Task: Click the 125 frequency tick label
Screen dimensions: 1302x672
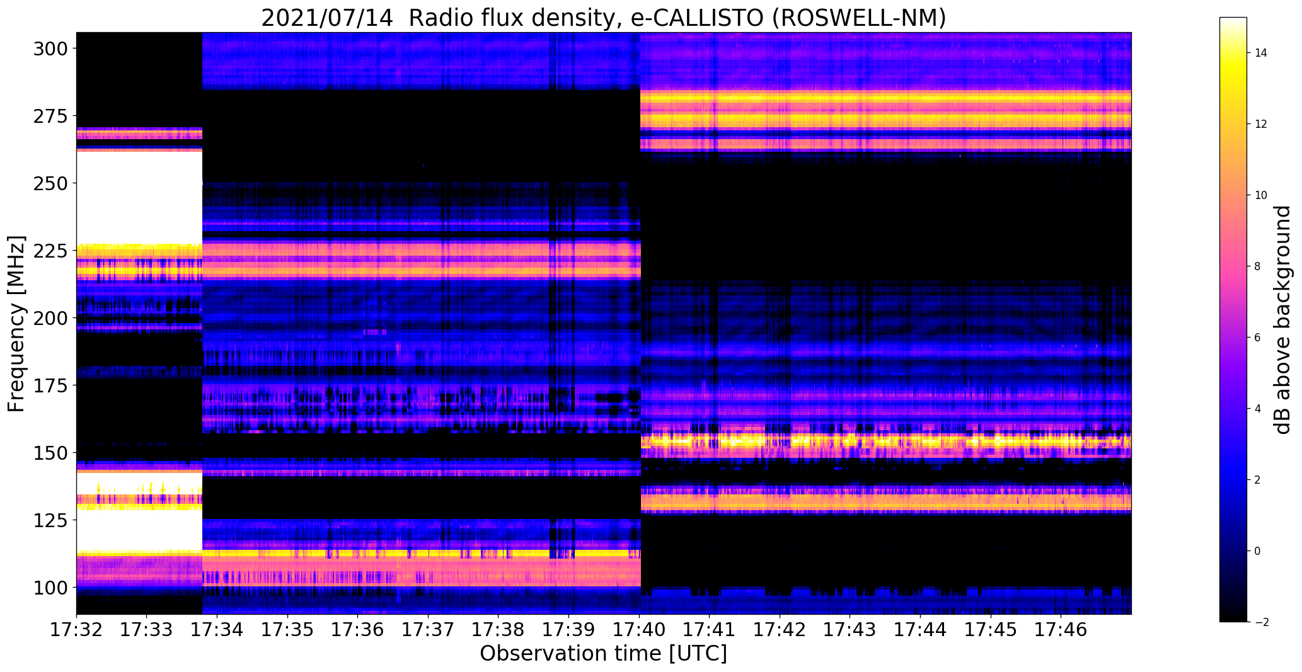Action: pyautogui.click(x=50, y=520)
